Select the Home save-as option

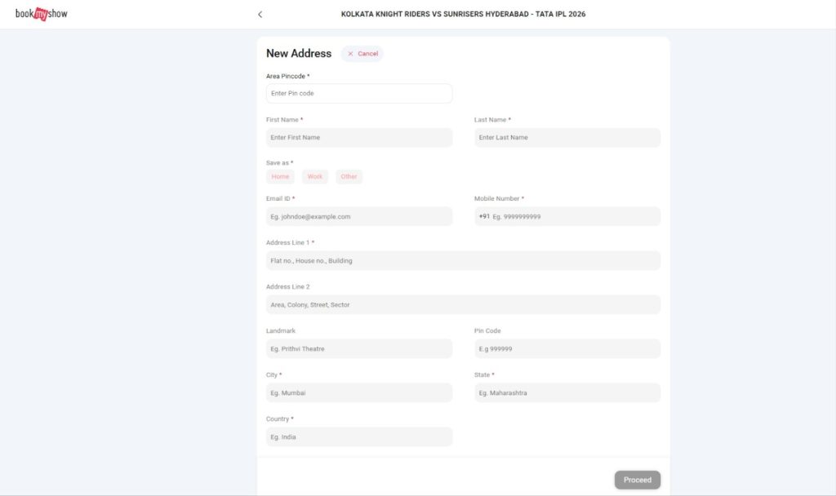(x=281, y=176)
